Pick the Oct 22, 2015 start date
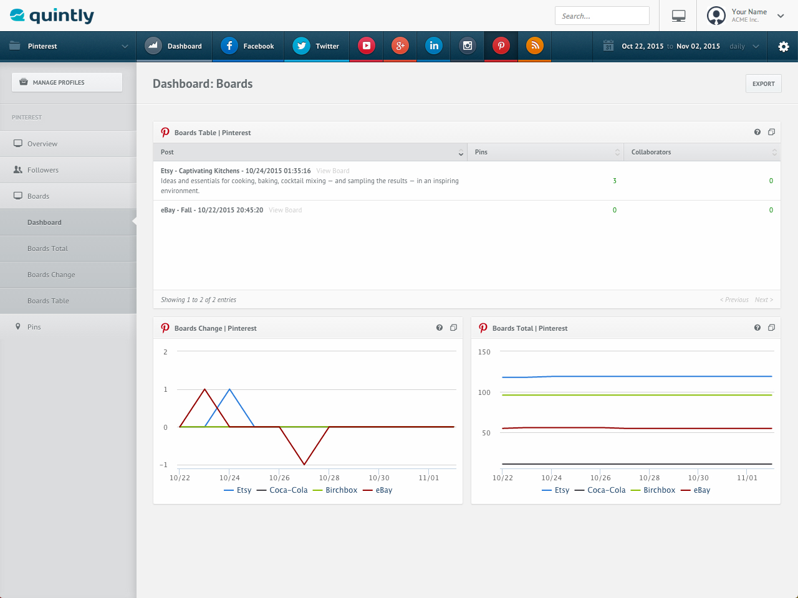 [x=642, y=46]
